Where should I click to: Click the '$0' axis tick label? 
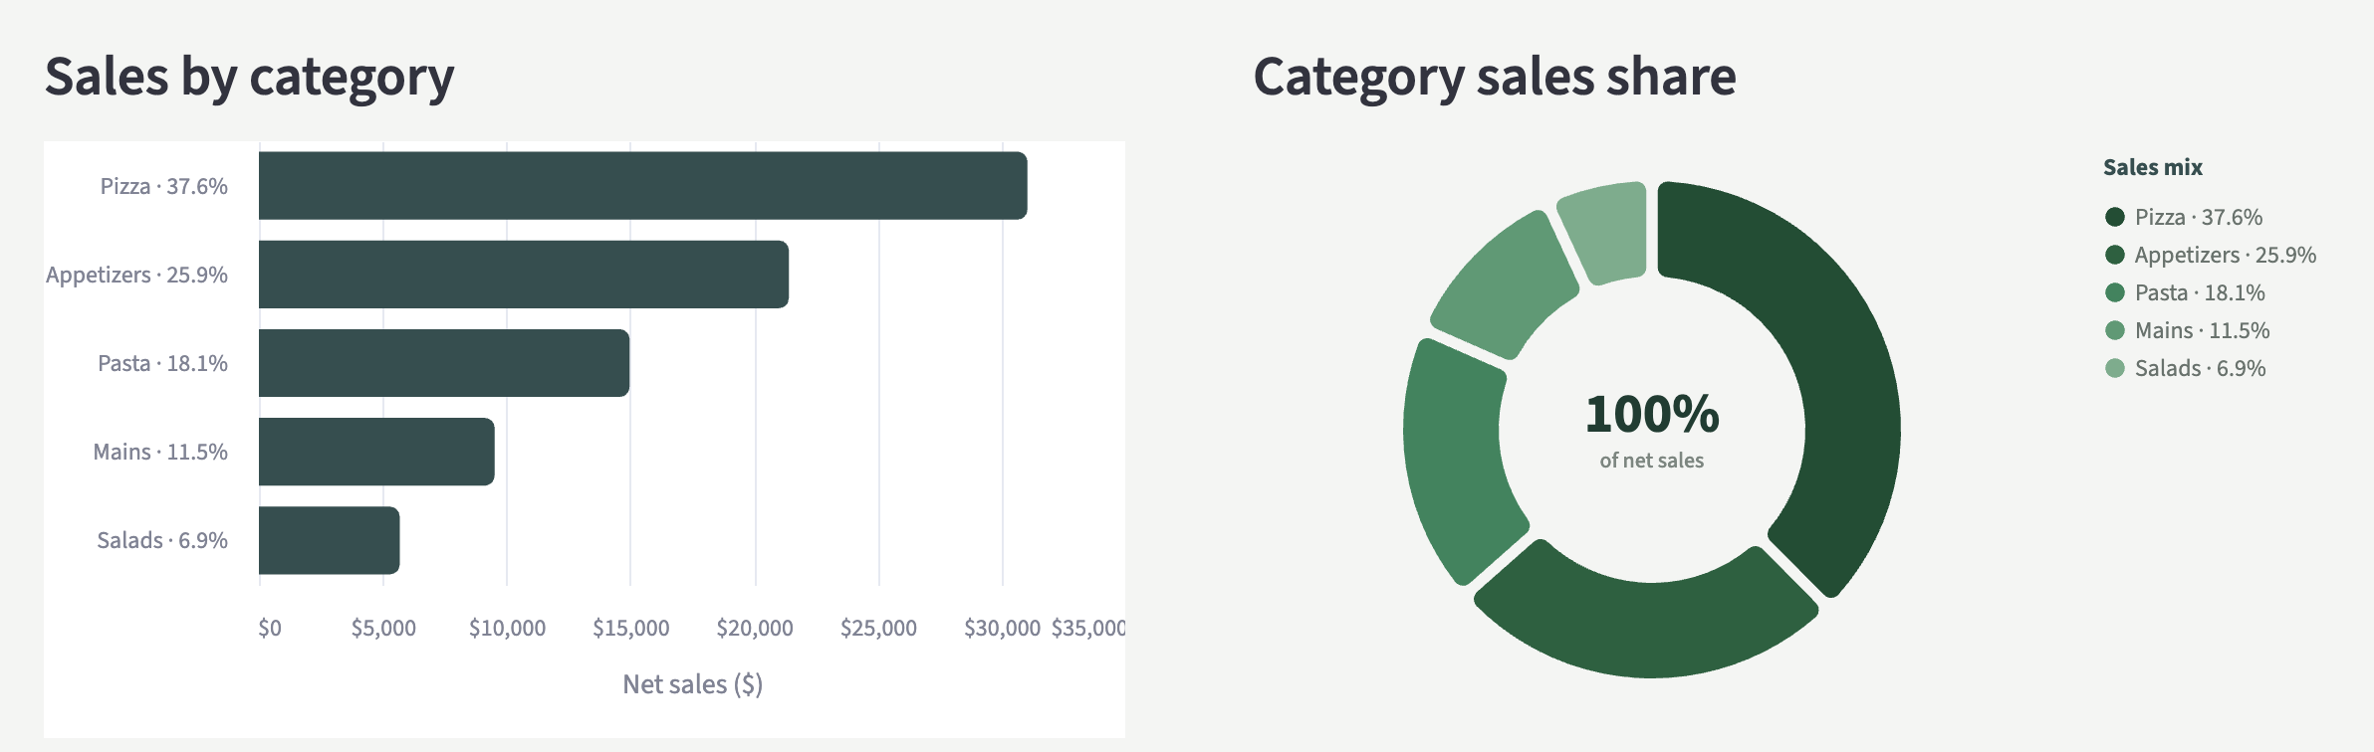tap(270, 628)
